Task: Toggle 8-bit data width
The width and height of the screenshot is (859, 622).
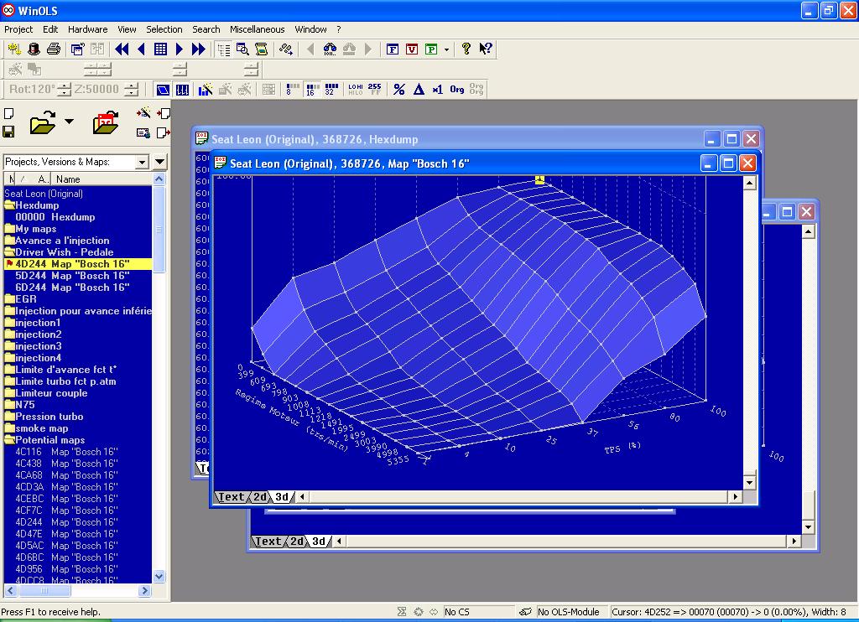Action: (293, 89)
